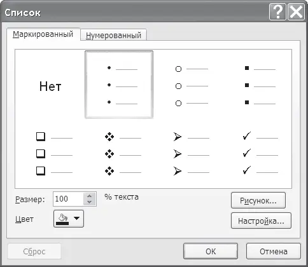
Task: Choose the small filled dot bullet style
Action: click(x=119, y=85)
